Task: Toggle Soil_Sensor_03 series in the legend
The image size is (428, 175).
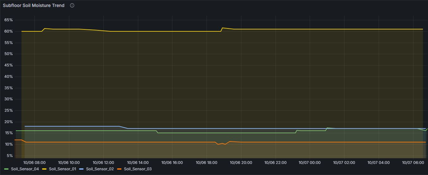Action: (x=138, y=169)
